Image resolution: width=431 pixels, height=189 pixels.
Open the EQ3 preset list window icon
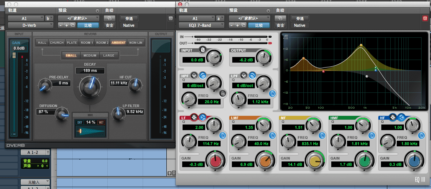(x=244, y=25)
